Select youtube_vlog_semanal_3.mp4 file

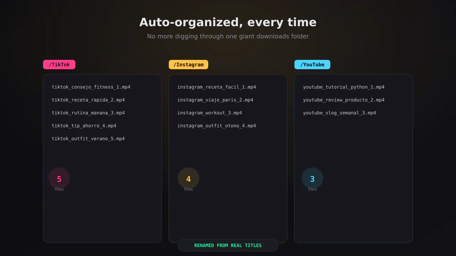[x=339, y=113]
